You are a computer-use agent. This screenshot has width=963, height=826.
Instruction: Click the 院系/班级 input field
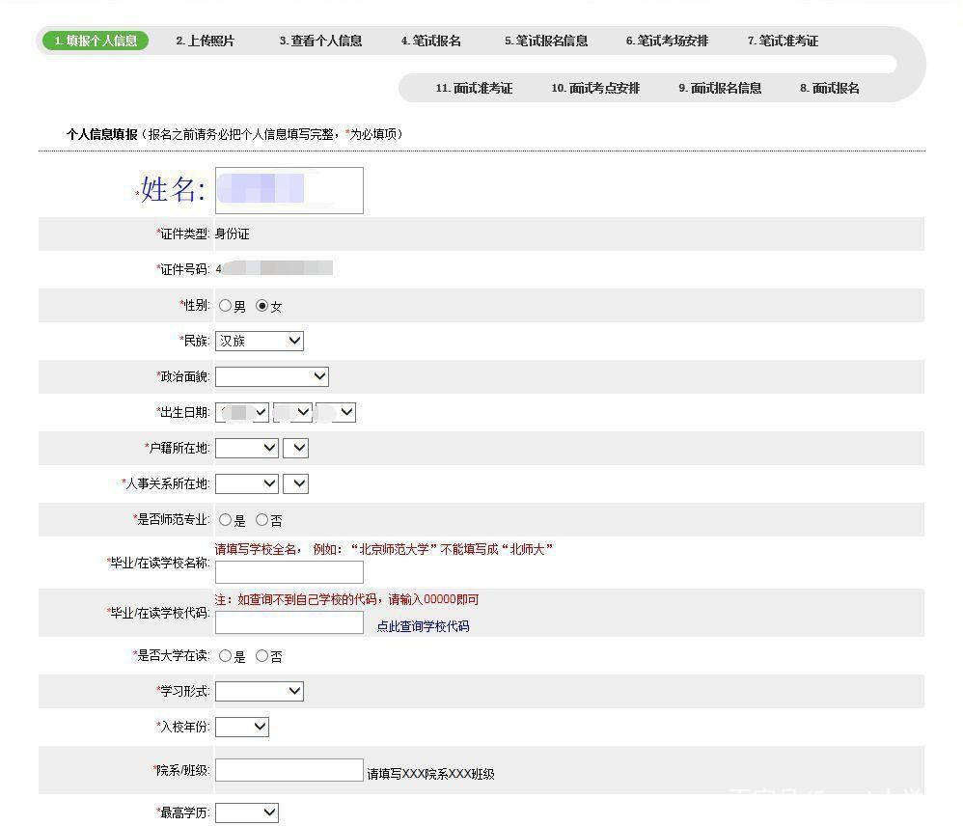click(x=289, y=770)
